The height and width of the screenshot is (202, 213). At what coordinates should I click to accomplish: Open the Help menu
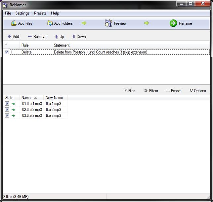(55, 13)
